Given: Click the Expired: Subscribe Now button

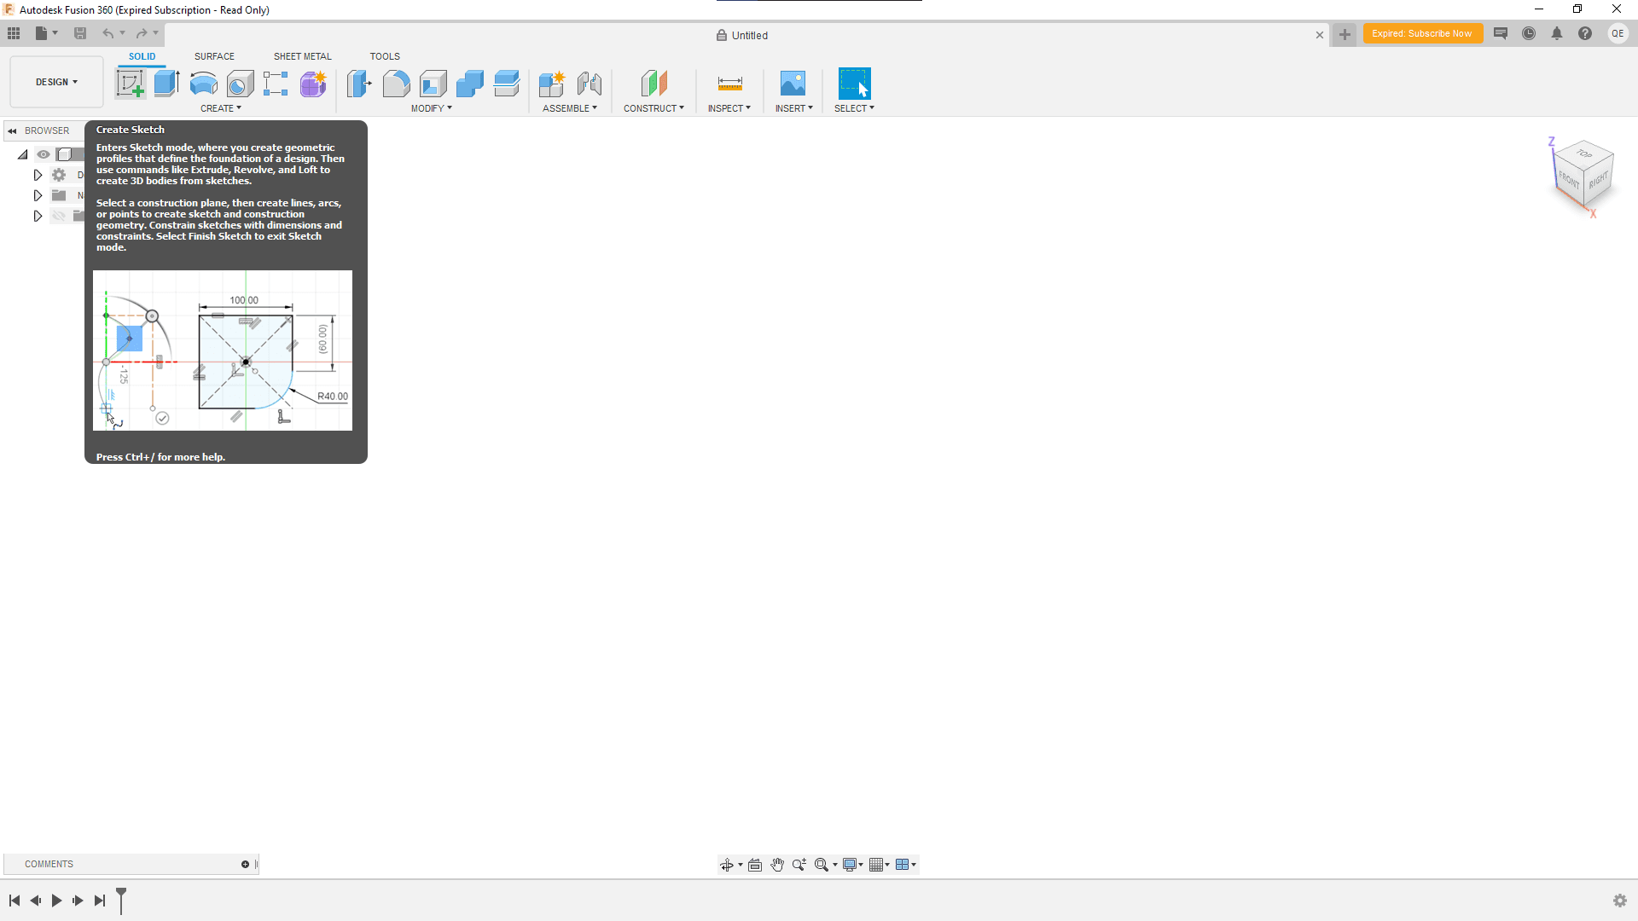Looking at the screenshot, I should pyautogui.click(x=1423, y=33).
